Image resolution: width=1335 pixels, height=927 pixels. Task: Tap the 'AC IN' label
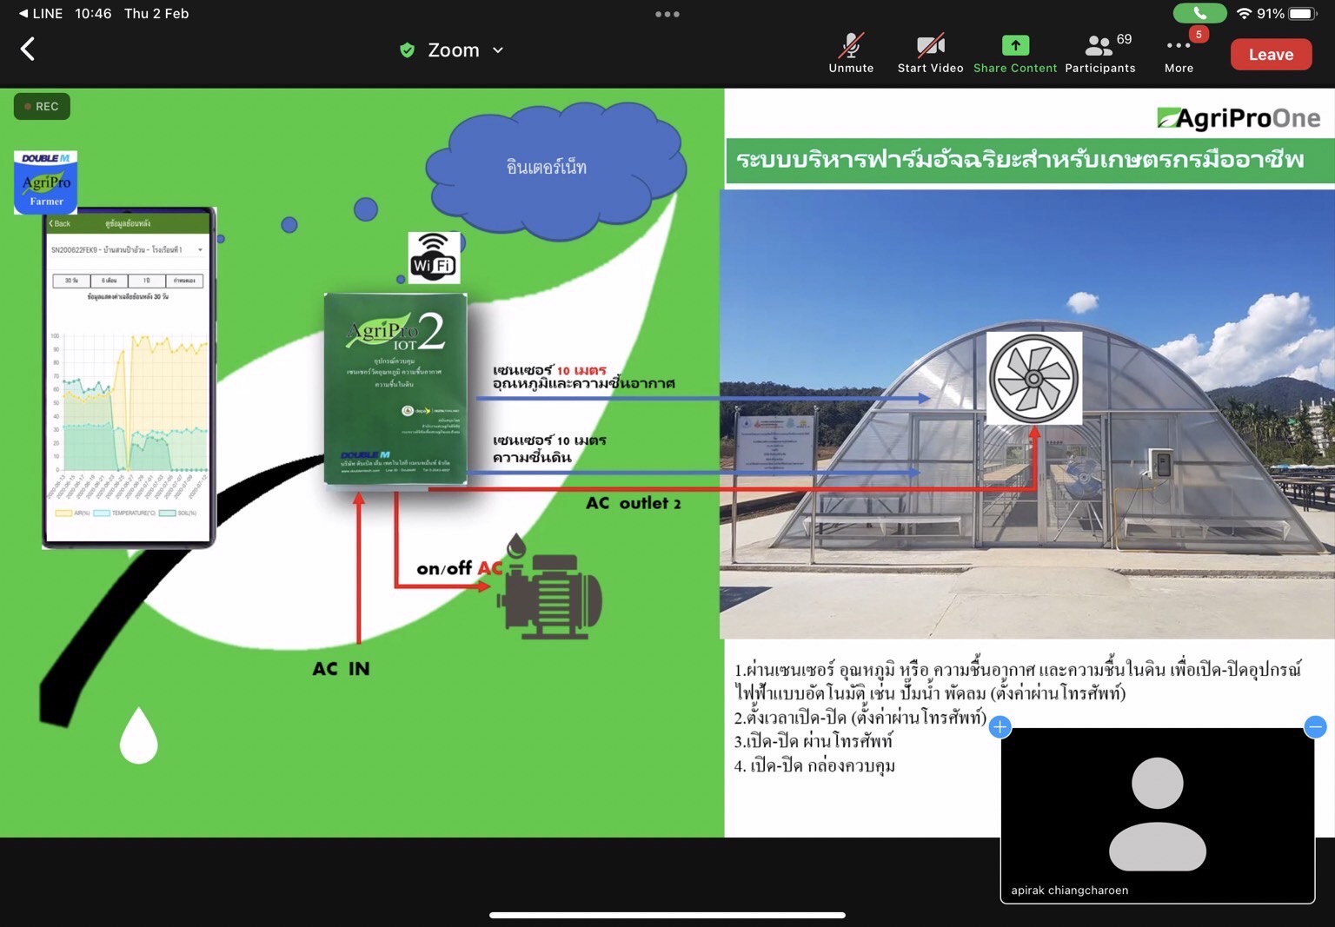click(342, 668)
